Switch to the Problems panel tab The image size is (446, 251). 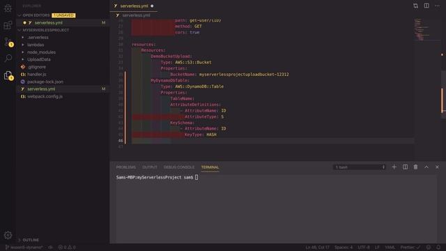click(x=125, y=167)
